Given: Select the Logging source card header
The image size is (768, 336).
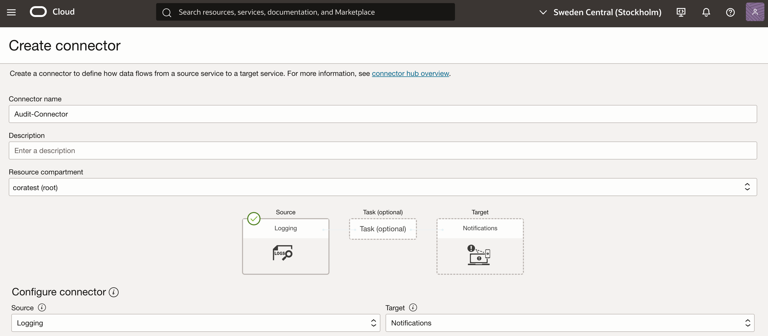Looking at the screenshot, I should 285,228.
